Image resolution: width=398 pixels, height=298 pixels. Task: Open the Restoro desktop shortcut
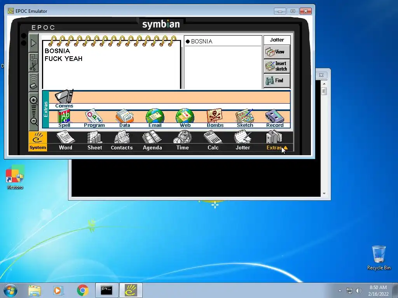point(15,177)
